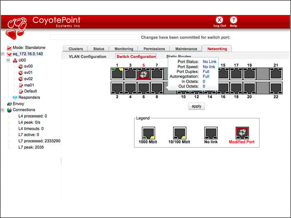Select modified switch port 5
This screenshot has height=218, width=291.
click(144, 74)
